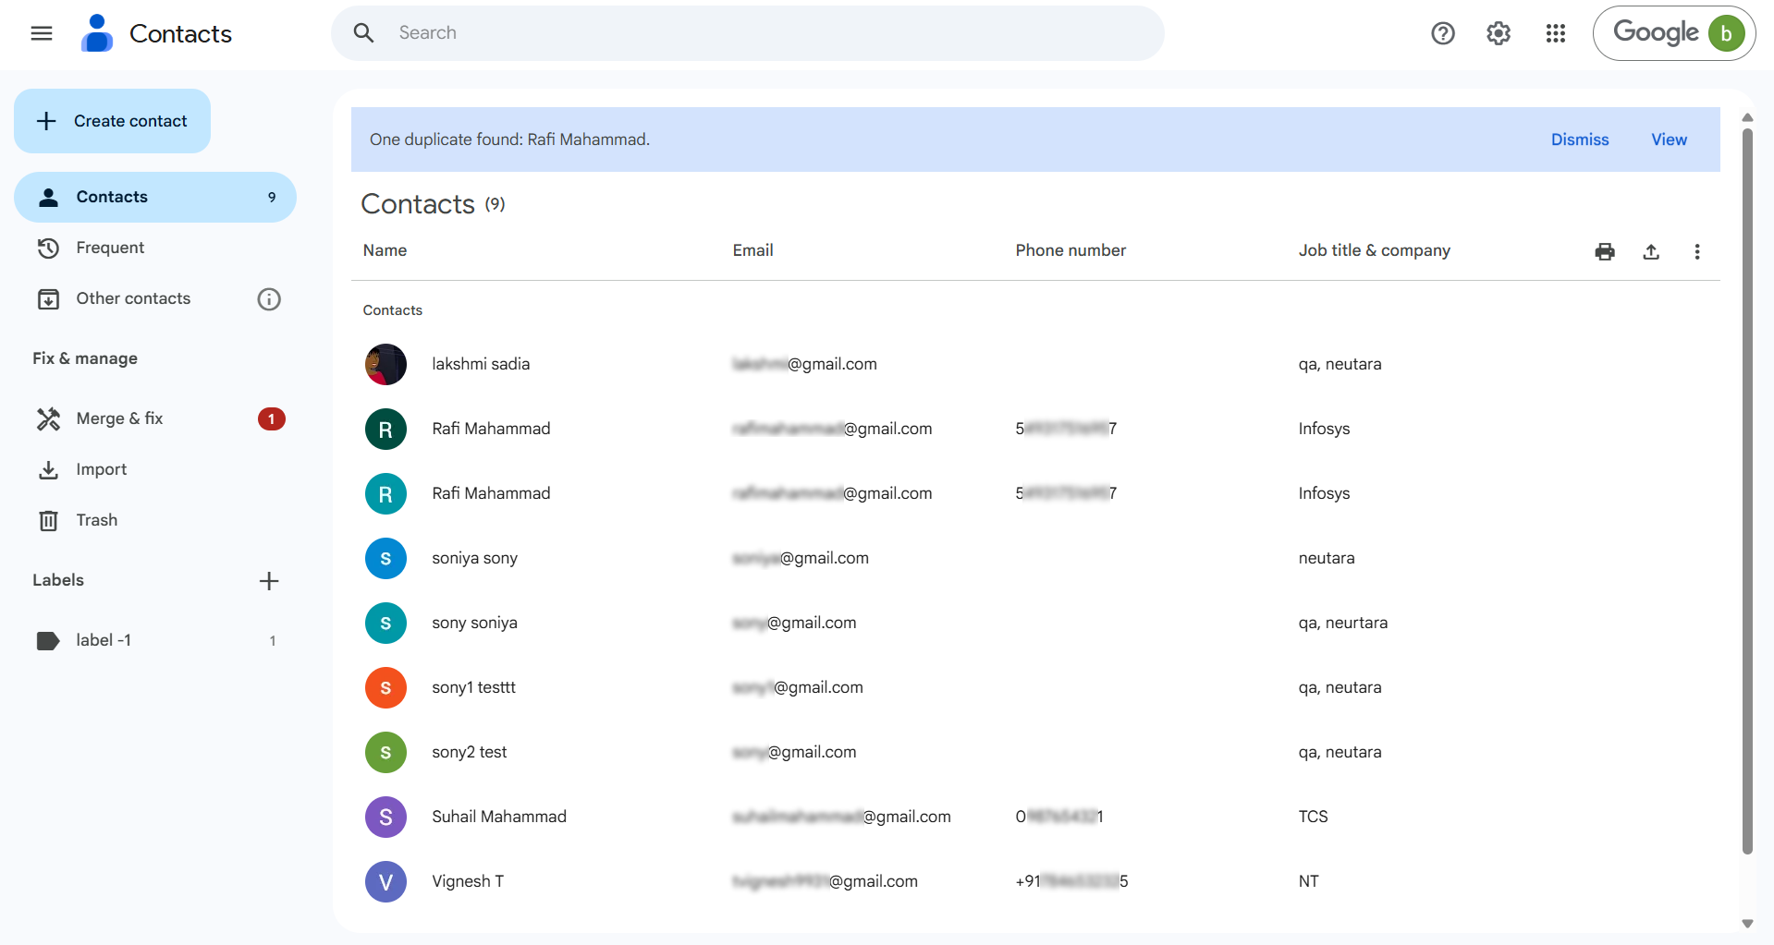Click the dark green R avatar
1774x945 pixels.
[385, 429]
